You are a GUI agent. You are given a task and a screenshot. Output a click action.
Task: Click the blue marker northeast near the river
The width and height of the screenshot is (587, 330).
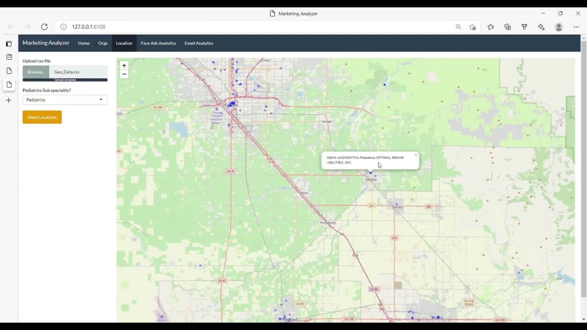(384, 84)
